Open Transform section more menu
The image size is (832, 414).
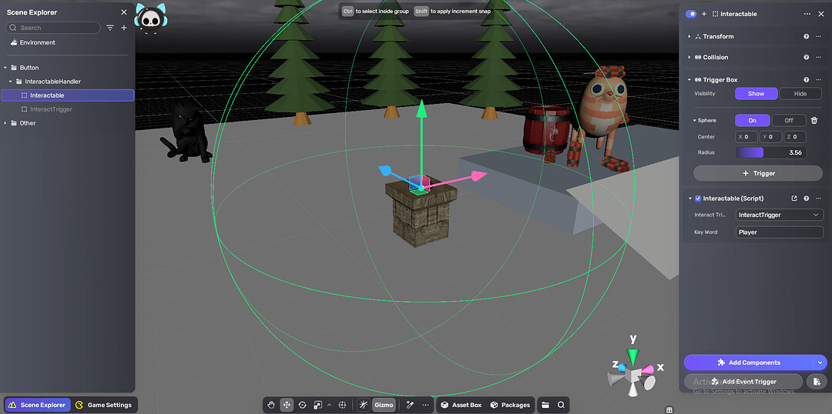pyautogui.click(x=817, y=37)
